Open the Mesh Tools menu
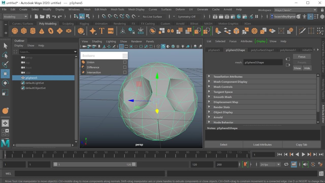Screen dimensions: 325x183 coord(117,9)
